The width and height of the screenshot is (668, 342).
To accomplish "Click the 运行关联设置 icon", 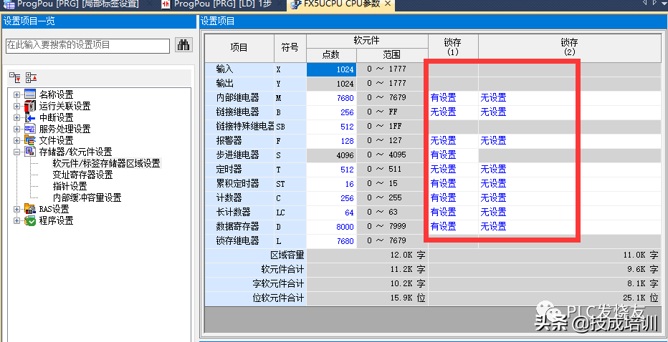I will tap(30, 106).
